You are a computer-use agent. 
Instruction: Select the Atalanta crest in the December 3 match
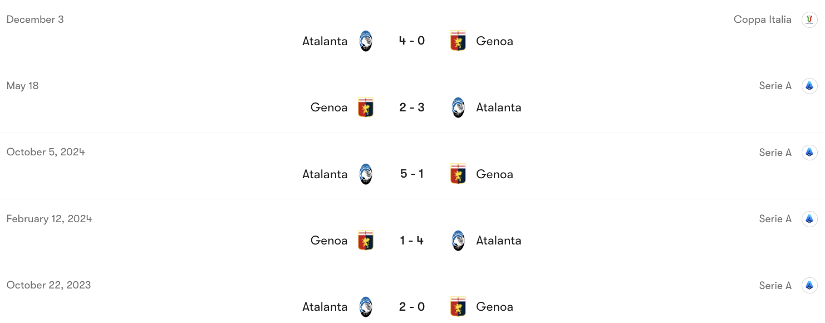[x=366, y=41]
